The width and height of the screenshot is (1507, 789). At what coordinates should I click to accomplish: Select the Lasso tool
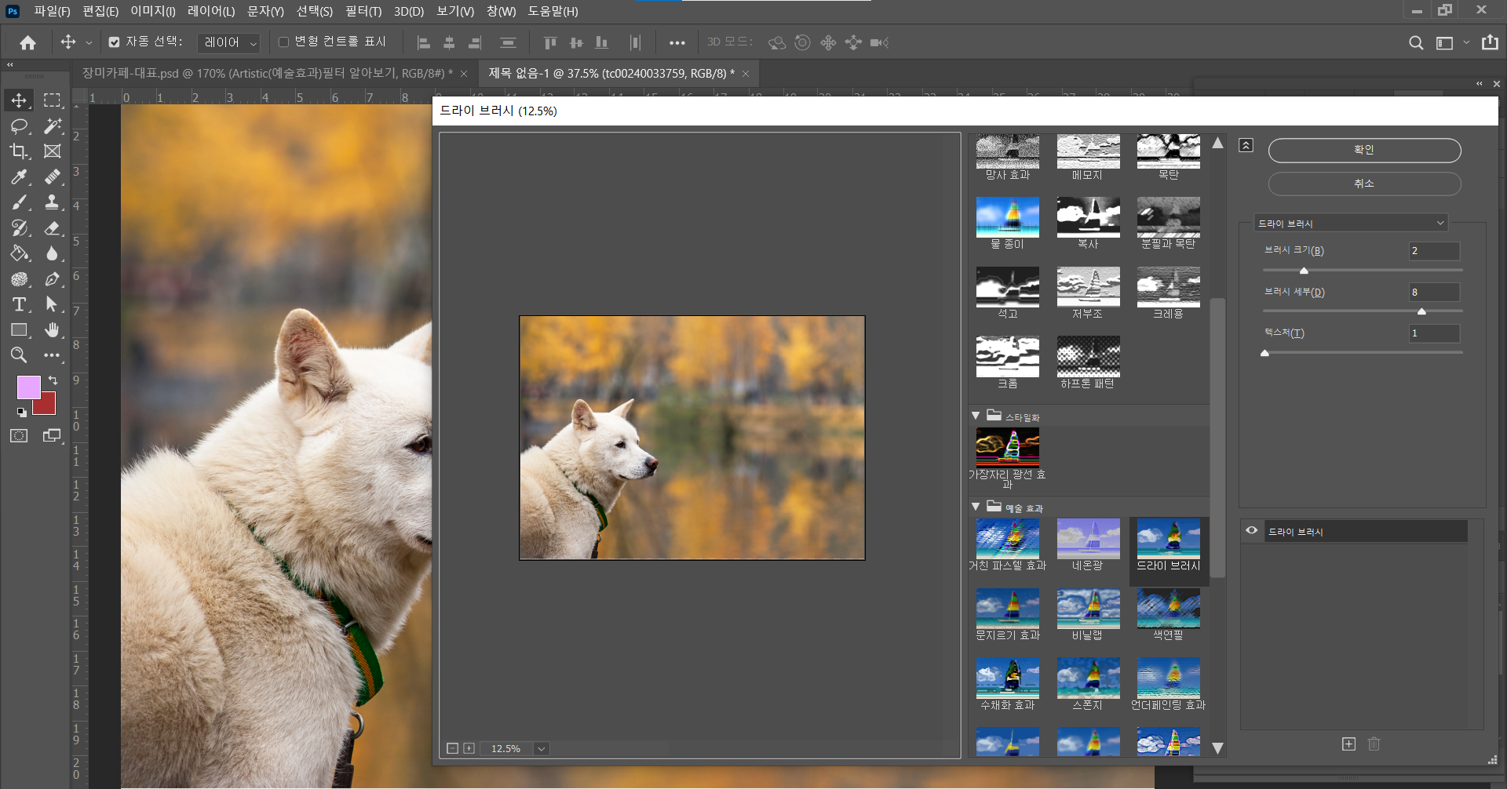[20, 126]
